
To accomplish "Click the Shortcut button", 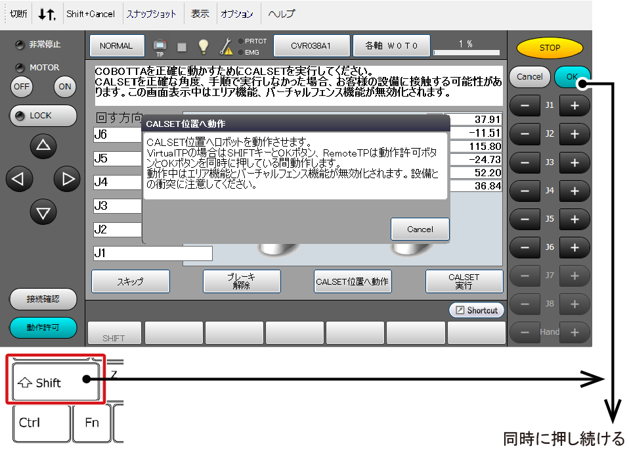I will (477, 310).
